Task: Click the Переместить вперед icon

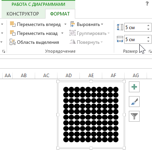Action: pos(13,24)
